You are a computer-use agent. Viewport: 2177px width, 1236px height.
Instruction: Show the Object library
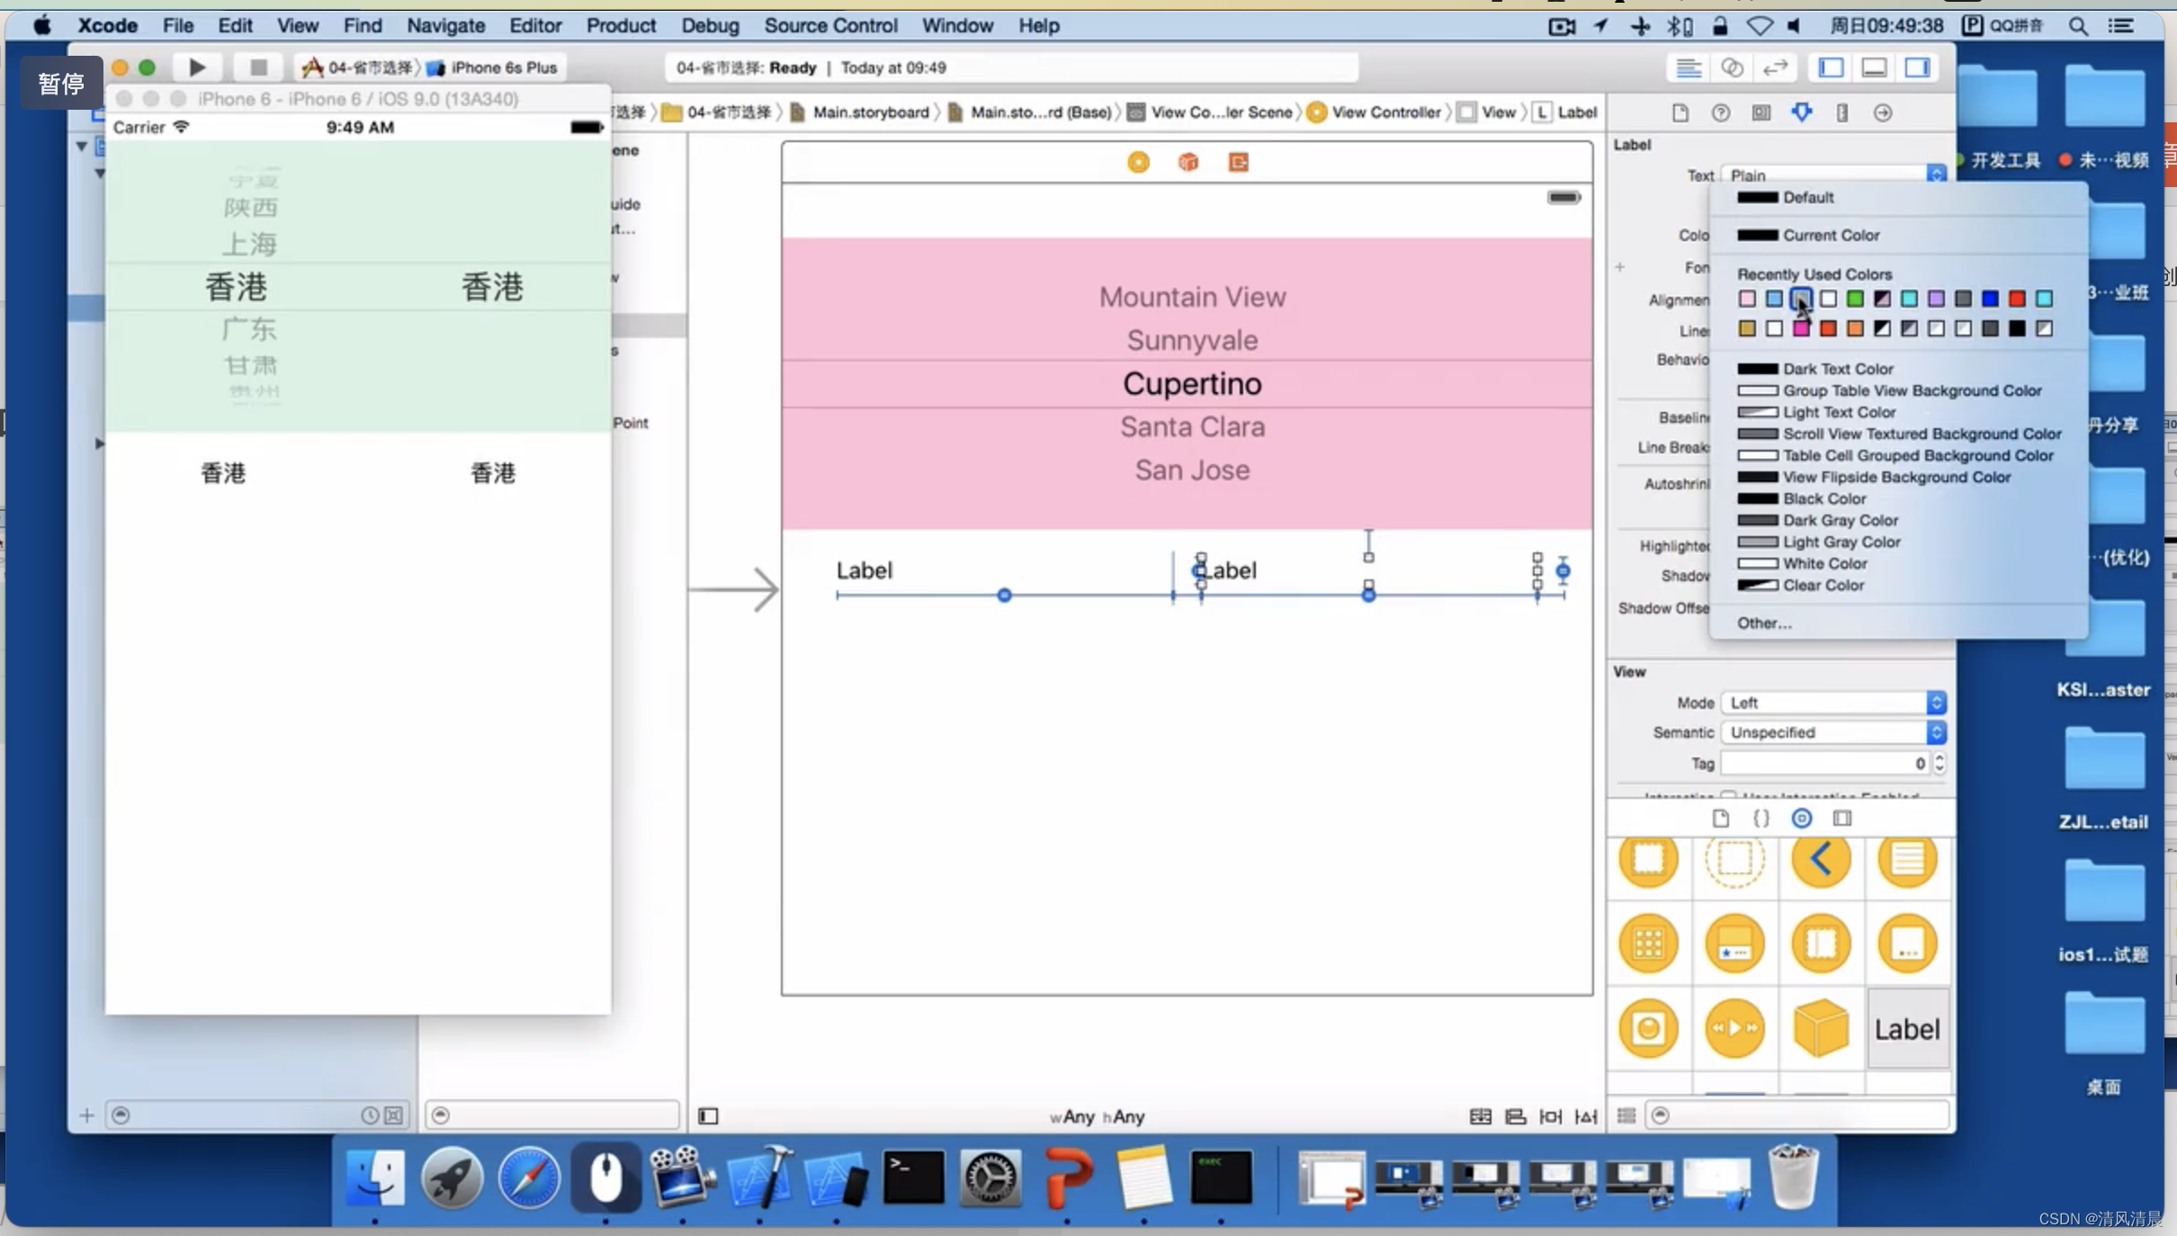[x=1801, y=819]
